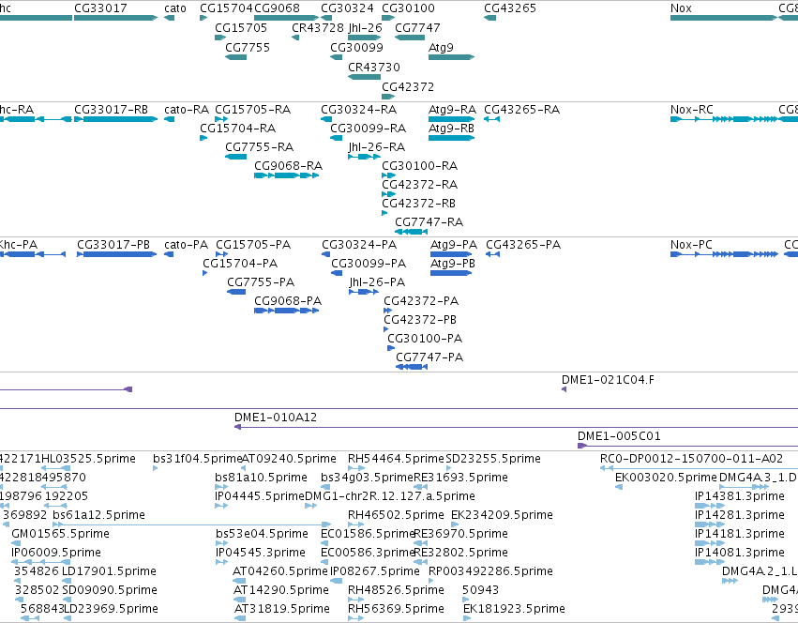Click transcript CG7747-RA
798x623 pixels.
429,222
